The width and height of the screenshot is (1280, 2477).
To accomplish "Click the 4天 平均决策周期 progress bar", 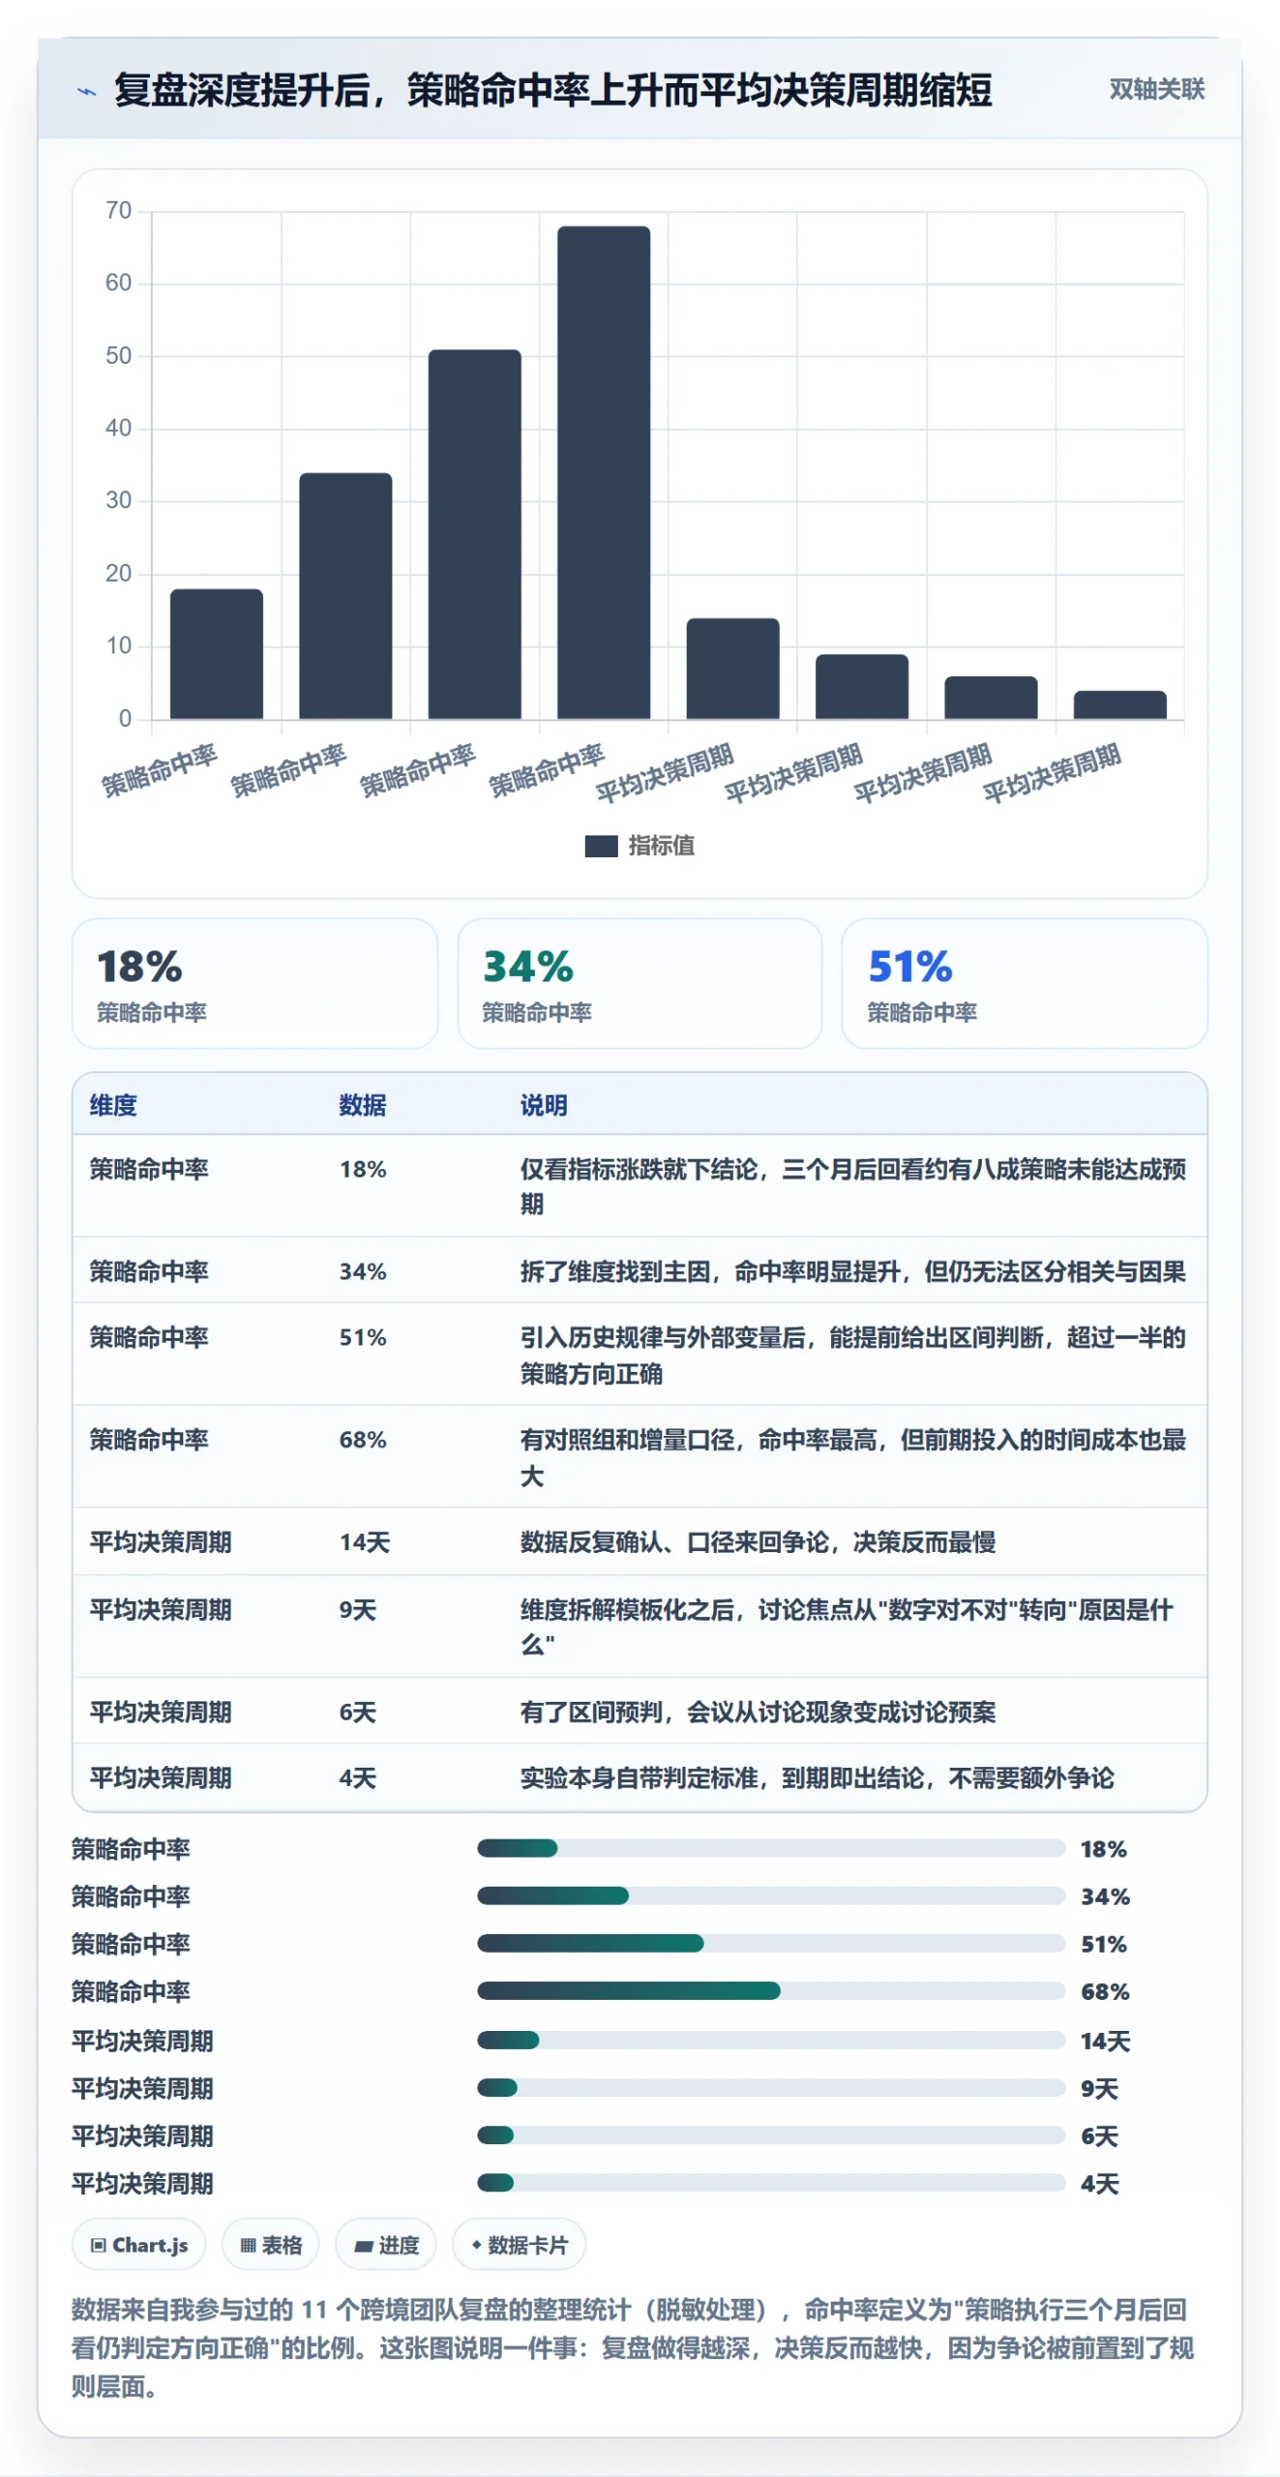I will point(771,2184).
